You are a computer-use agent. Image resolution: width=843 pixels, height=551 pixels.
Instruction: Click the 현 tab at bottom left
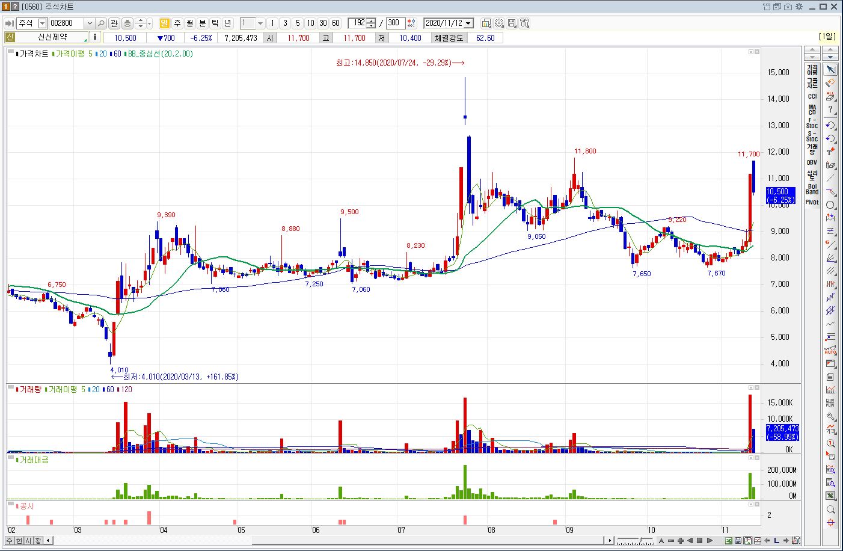(x=19, y=540)
